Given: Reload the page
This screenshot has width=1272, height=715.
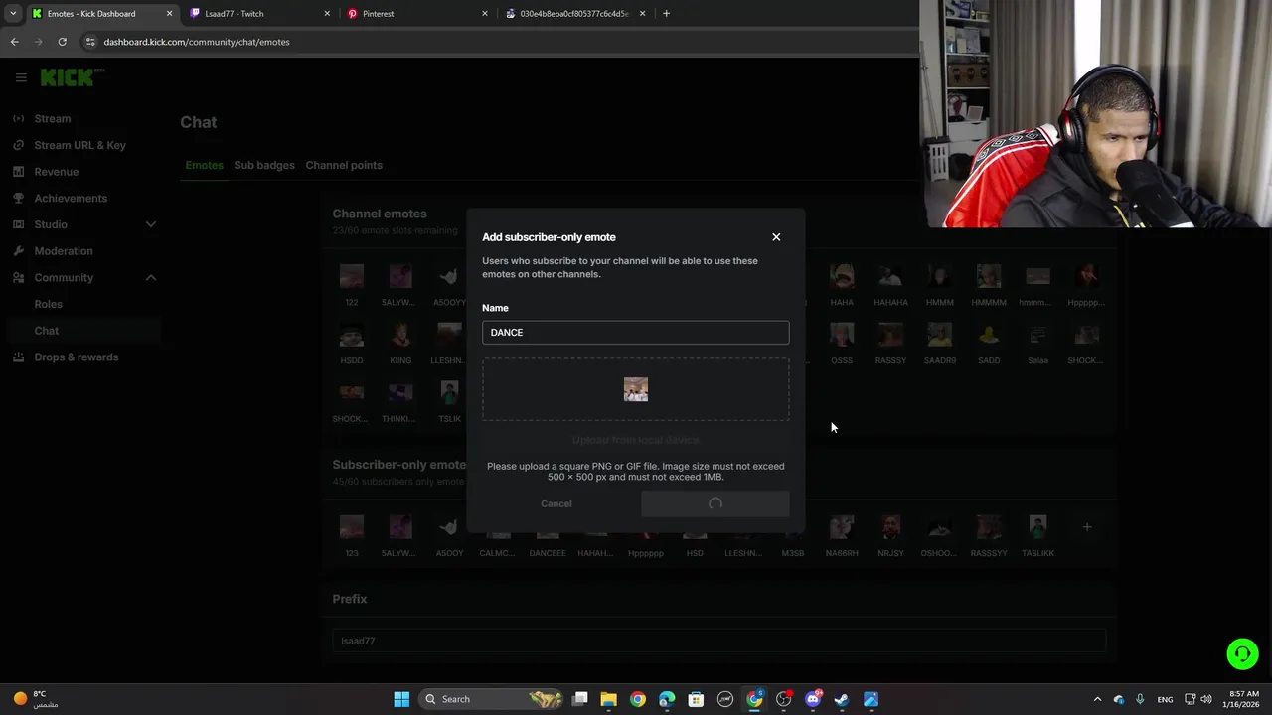Looking at the screenshot, I should click(62, 42).
